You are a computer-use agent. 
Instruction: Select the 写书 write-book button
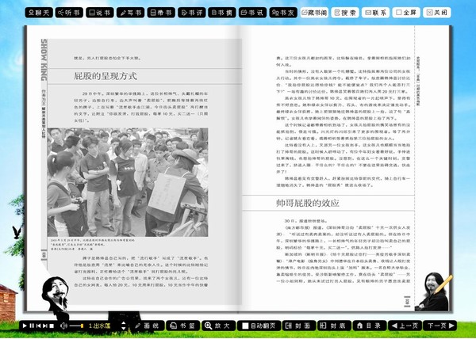(131, 13)
